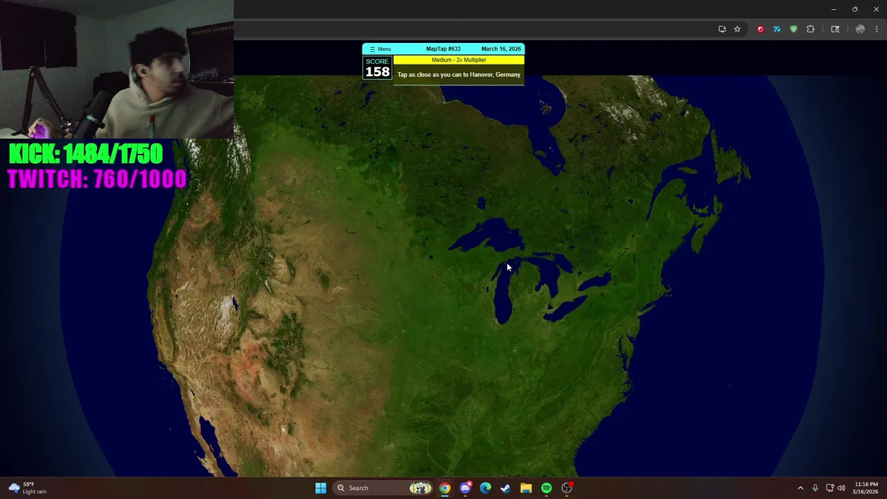Open Discord from the taskbar
Screen dimensions: 887x499
[x=465, y=488]
